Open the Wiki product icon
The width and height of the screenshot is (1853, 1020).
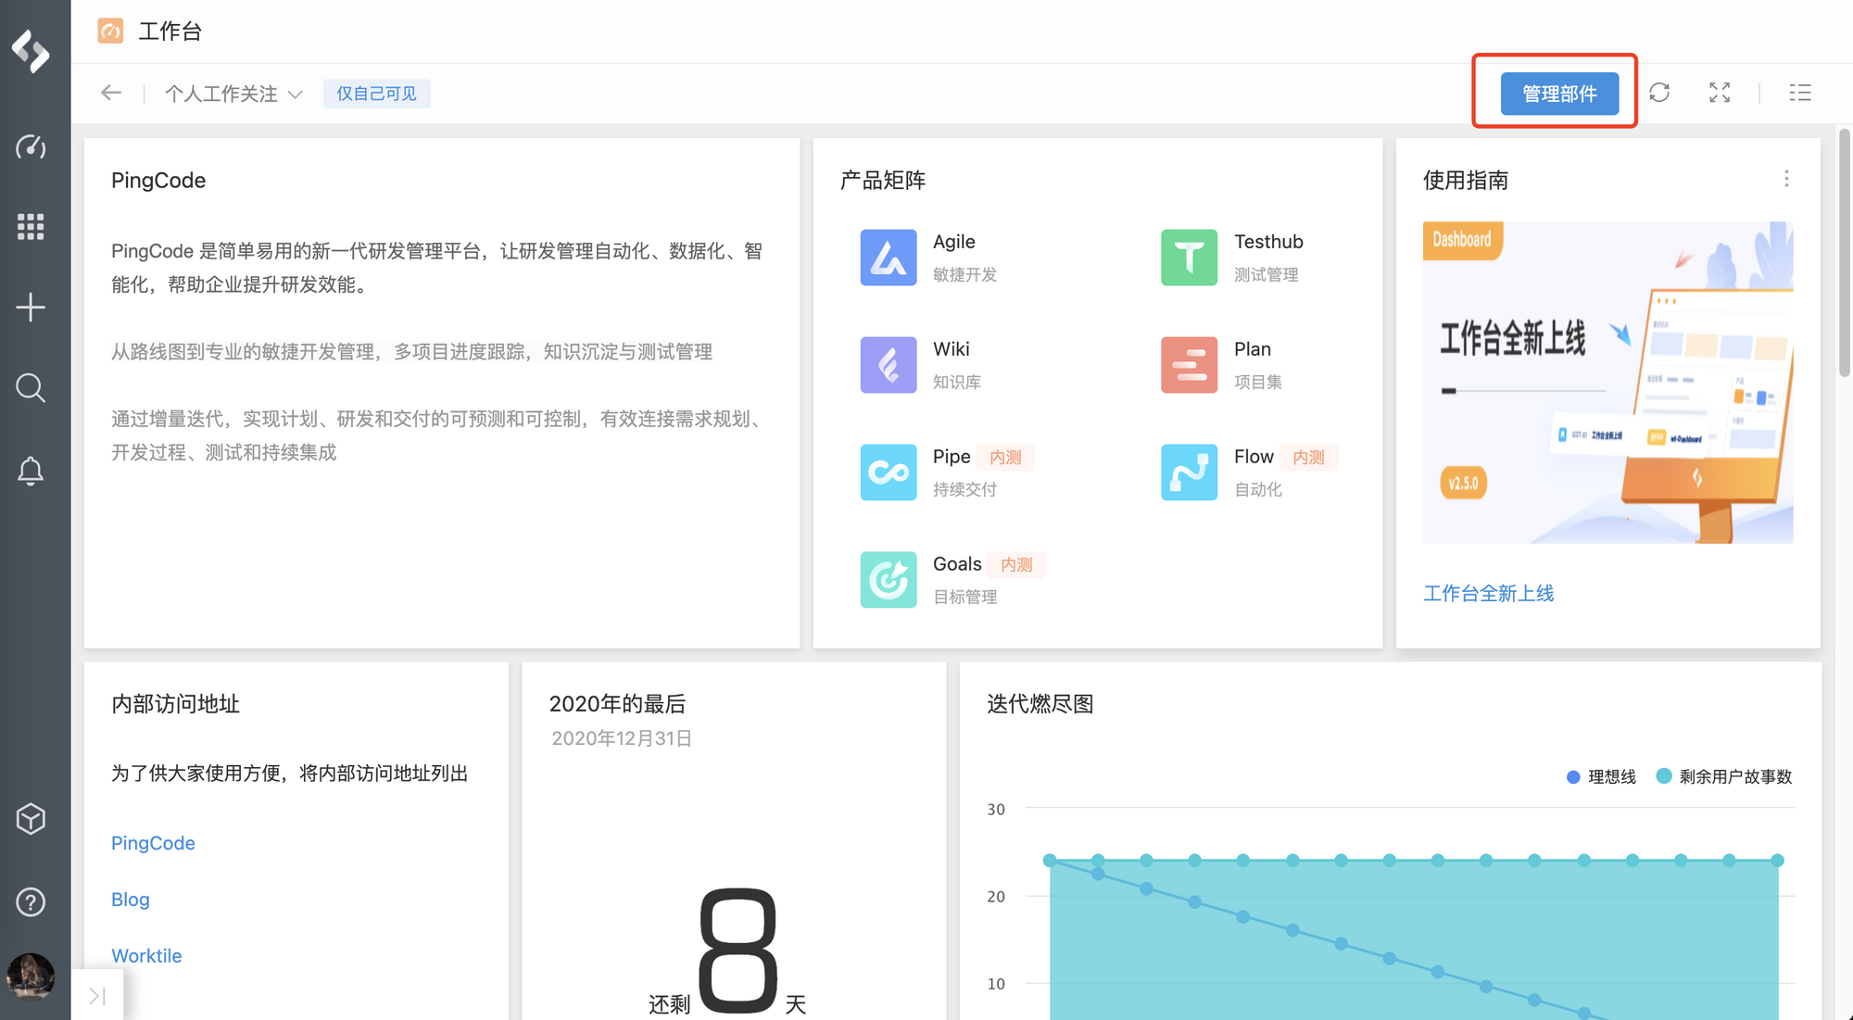(888, 365)
